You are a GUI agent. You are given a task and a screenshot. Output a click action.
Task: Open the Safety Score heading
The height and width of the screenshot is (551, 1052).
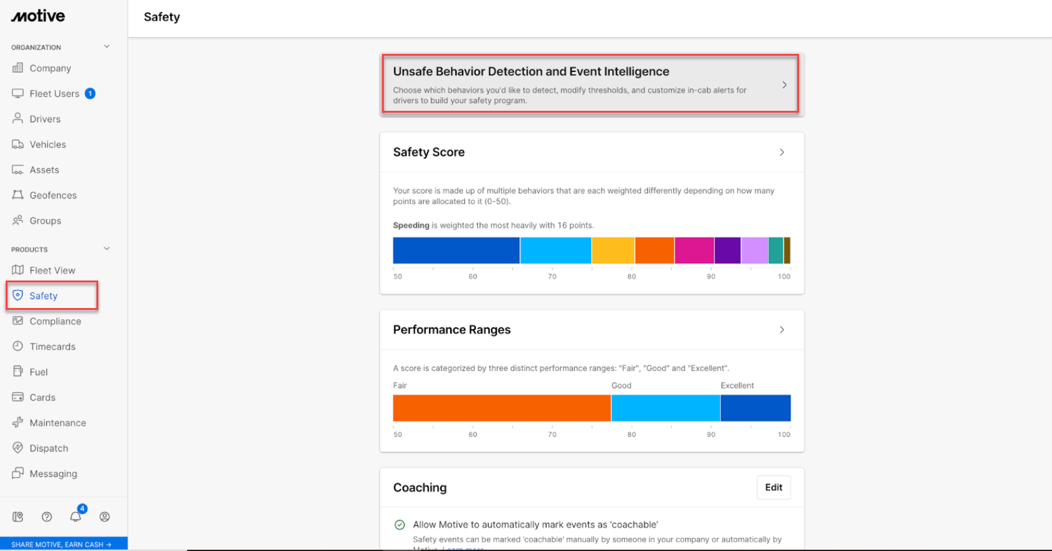tap(429, 152)
